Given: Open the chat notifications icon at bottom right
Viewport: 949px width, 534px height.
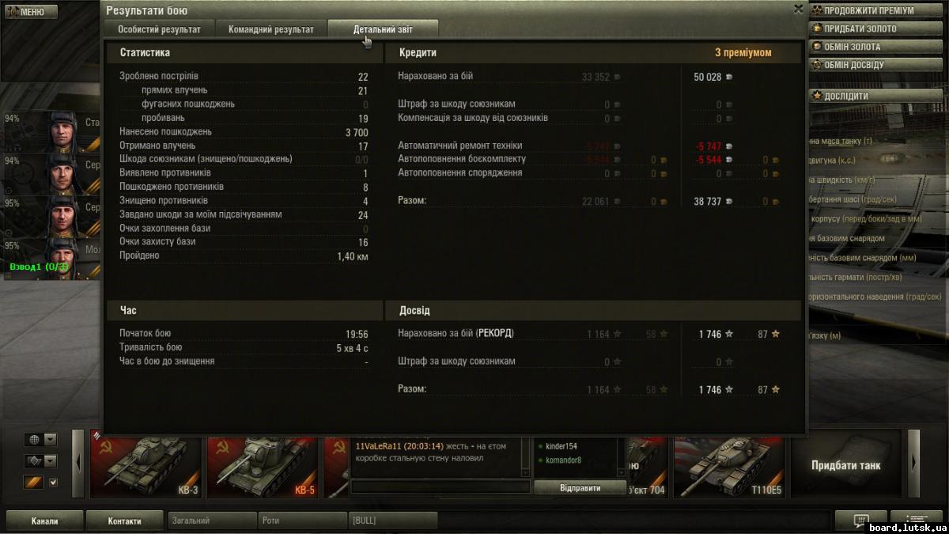Looking at the screenshot, I should click(860, 520).
